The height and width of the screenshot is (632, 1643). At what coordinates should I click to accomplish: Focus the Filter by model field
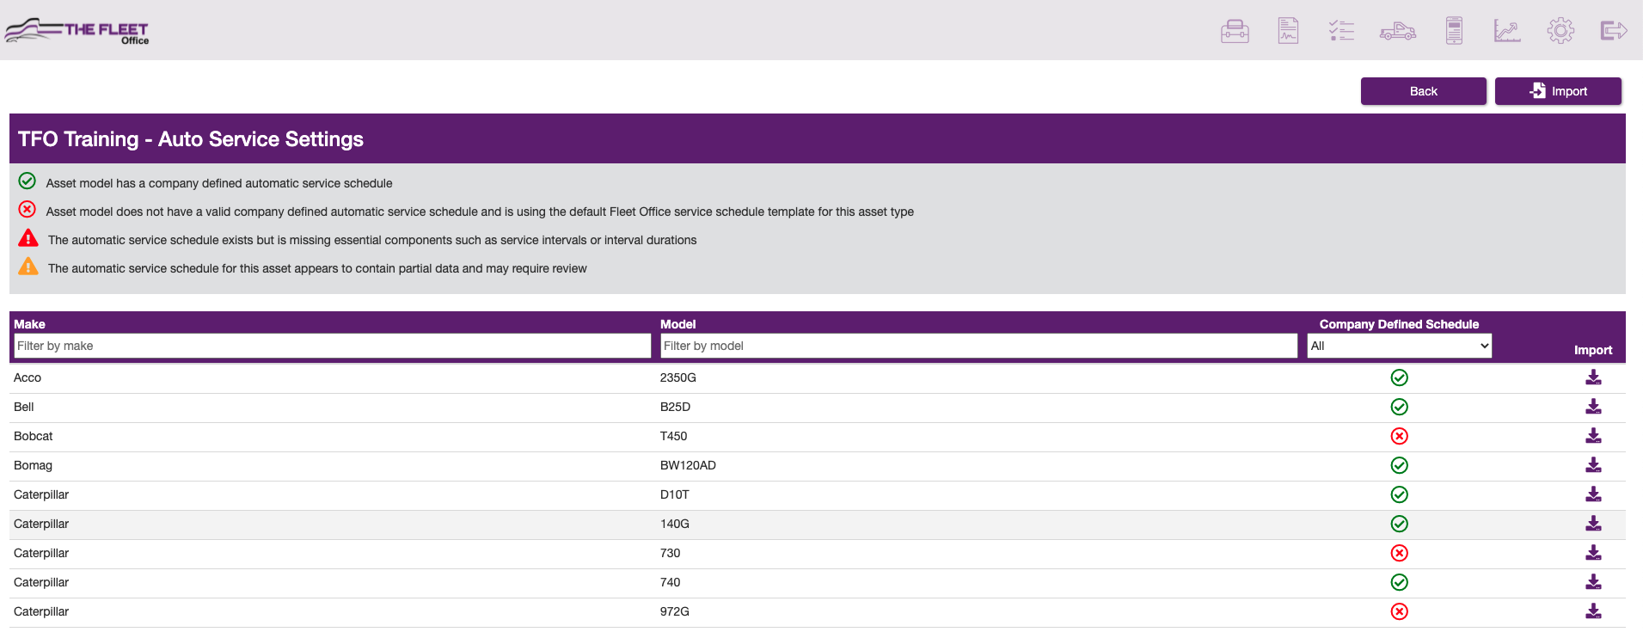click(978, 346)
